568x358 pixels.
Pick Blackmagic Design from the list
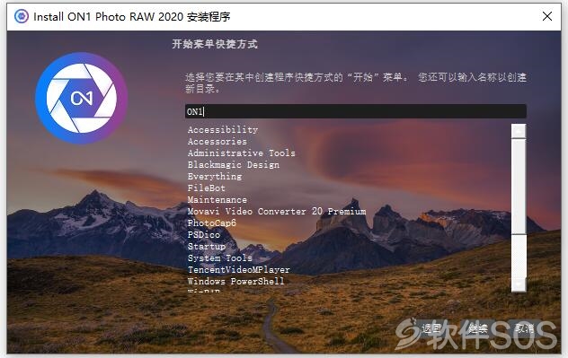point(234,165)
